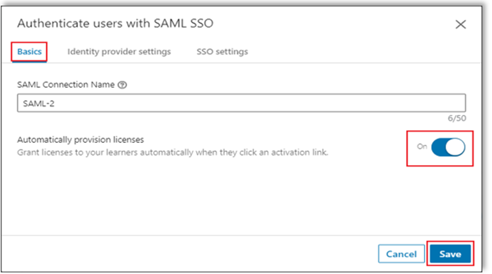This screenshot has width=492, height=274.
Task: Click the 6/50 character counter
Action: (456, 119)
